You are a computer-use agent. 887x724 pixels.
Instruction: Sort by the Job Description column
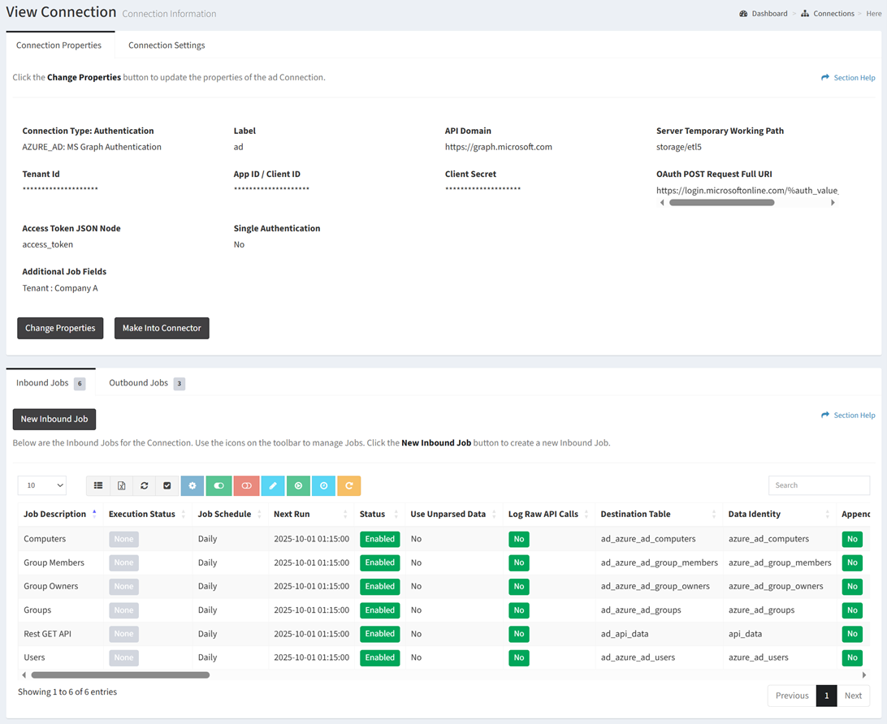(x=55, y=514)
